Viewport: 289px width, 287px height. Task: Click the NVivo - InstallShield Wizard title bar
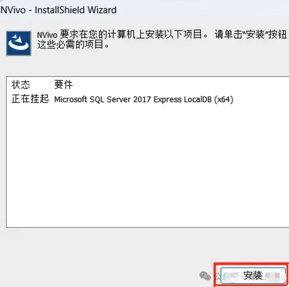[x=144, y=10]
